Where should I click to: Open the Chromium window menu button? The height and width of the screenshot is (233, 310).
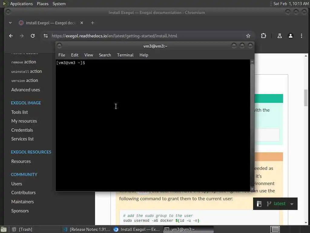point(8,12)
